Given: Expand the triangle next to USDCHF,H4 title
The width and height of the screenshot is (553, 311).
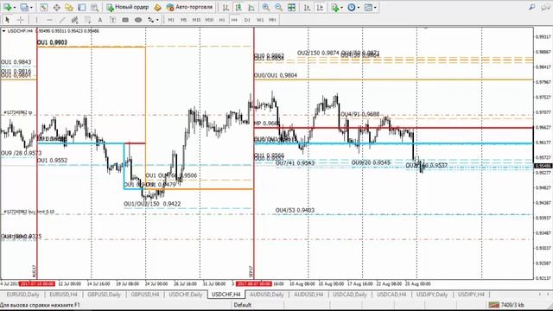Looking at the screenshot, I should tap(3, 31).
